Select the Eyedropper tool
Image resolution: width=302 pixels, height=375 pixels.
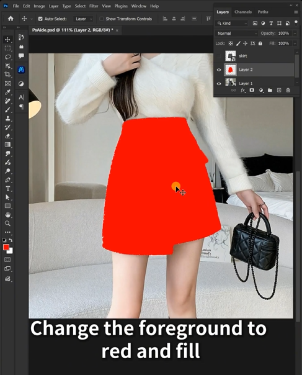tap(7, 92)
